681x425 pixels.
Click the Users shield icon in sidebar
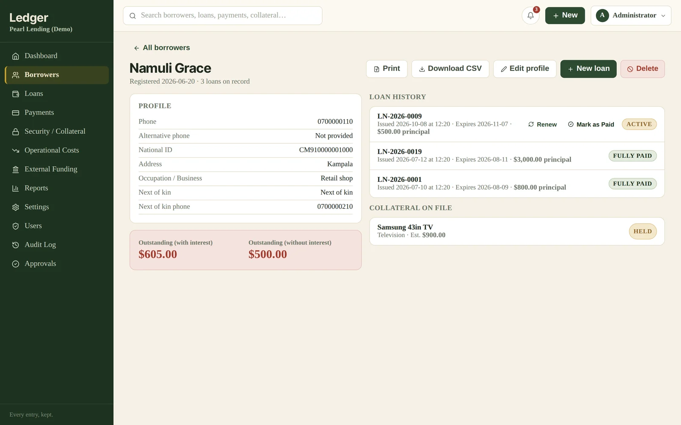tap(16, 226)
